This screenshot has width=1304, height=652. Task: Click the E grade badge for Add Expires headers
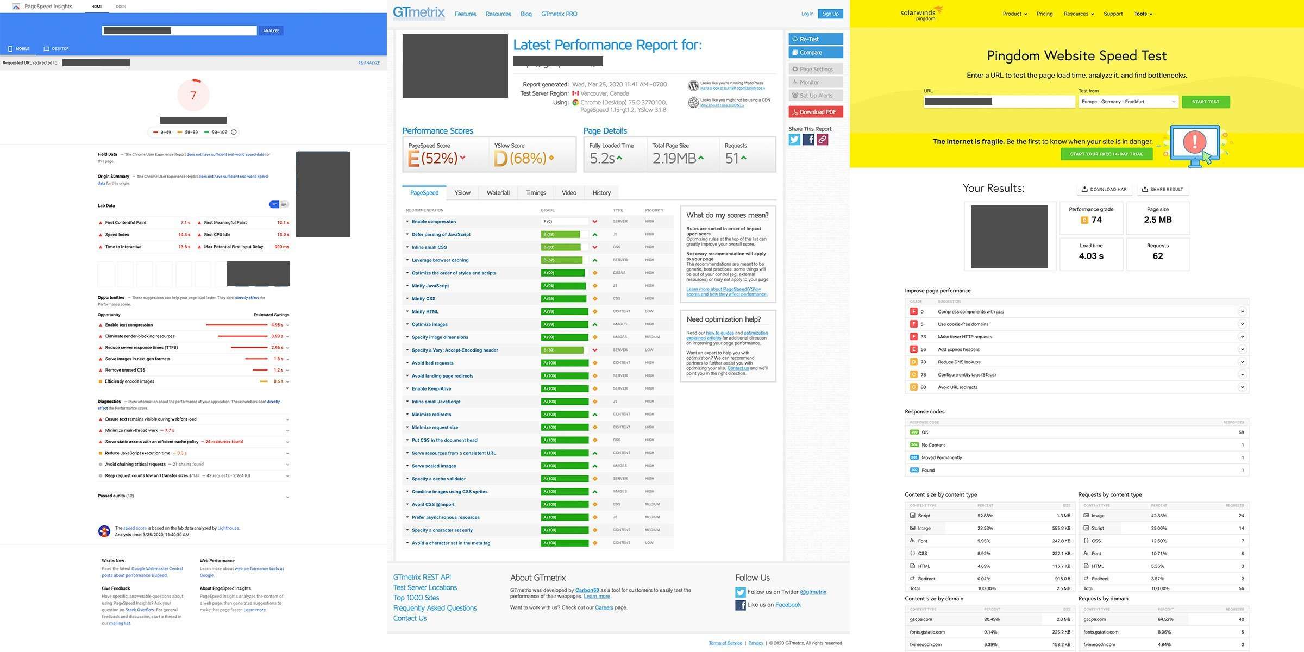[x=914, y=349]
